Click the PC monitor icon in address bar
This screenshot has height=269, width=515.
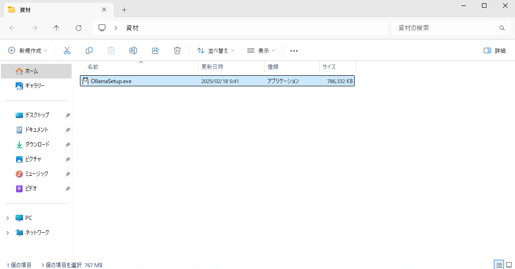tap(102, 28)
